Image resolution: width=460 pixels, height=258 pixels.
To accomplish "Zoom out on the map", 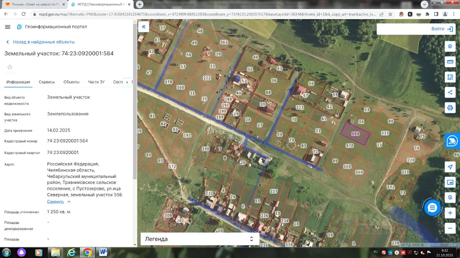I will (450, 228).
